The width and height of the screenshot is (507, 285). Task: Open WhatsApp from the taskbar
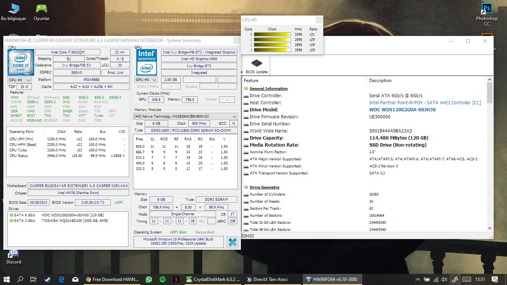click(x=149, y=279)
